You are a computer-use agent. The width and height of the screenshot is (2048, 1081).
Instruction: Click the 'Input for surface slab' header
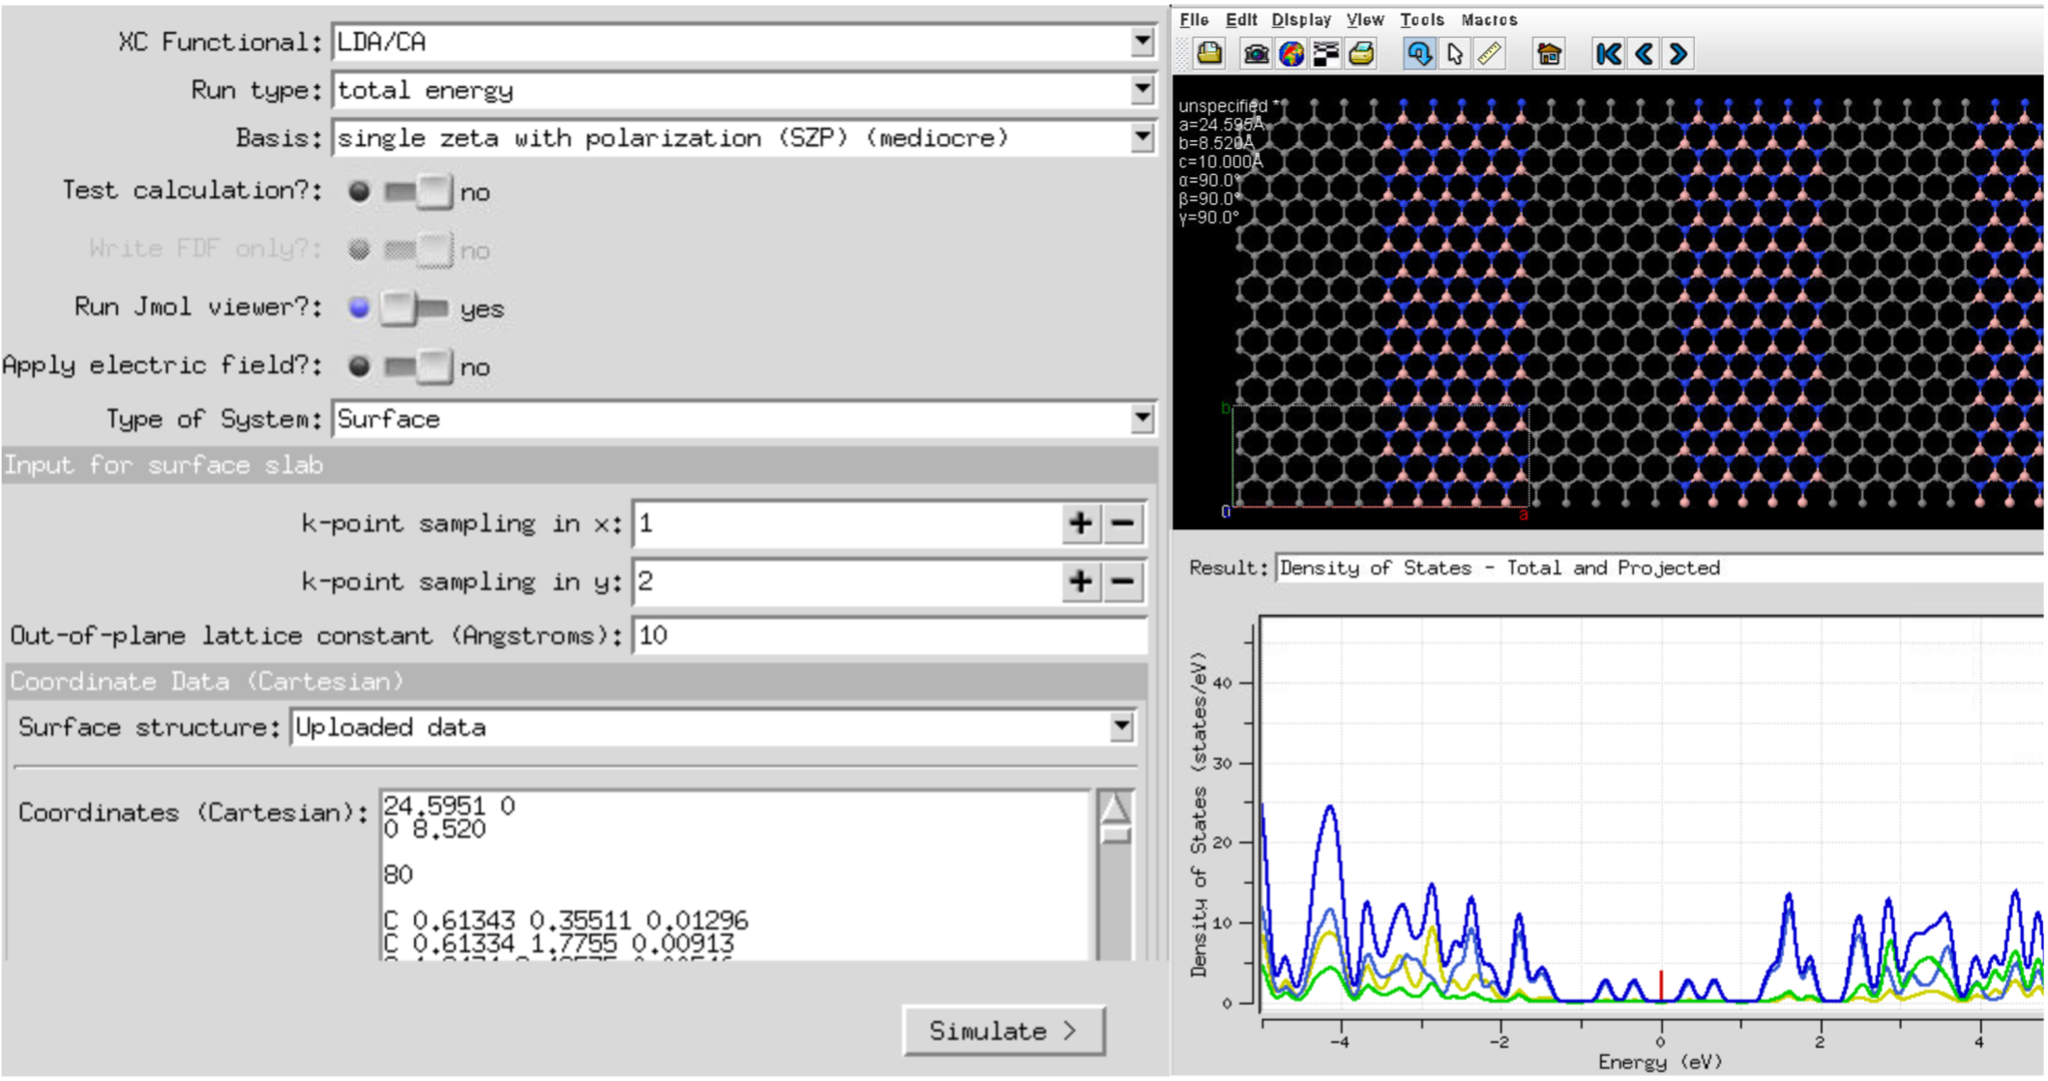(x=579, y=465)
